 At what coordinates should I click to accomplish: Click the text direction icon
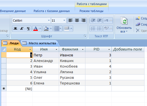pyautogui.click(x=106, y=20)
